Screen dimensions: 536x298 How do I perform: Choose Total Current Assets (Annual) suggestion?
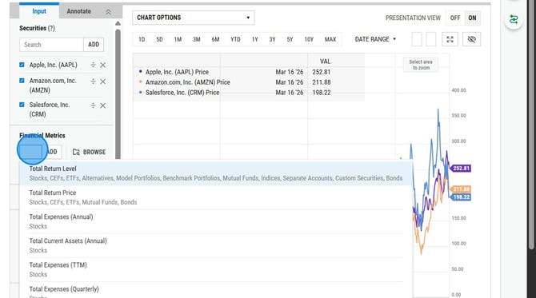tap(216, 245)
